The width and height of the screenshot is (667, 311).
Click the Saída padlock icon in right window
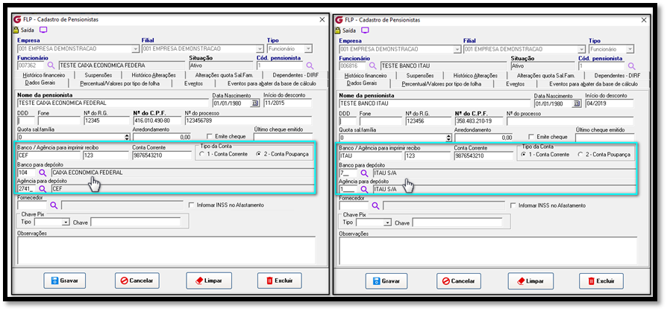(x=338, y=30)
